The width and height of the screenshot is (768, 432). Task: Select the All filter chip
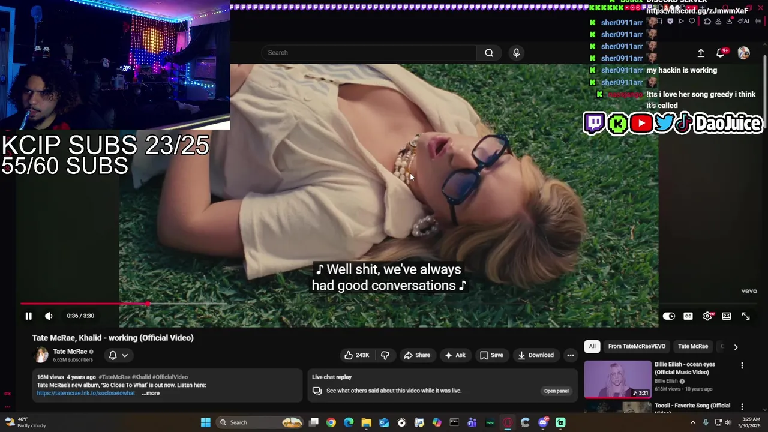(x=592, y=346)
